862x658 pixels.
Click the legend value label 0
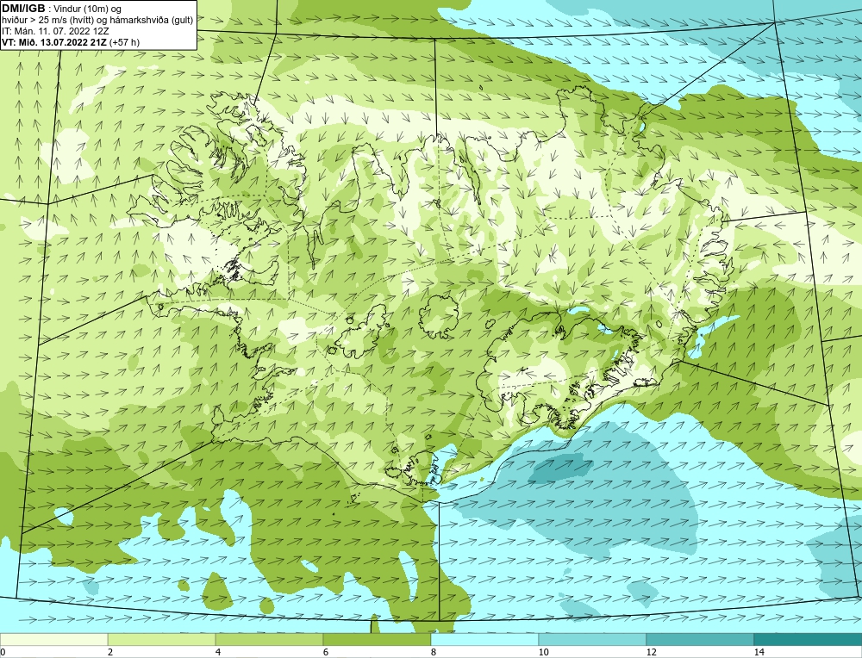coord(3,652)
